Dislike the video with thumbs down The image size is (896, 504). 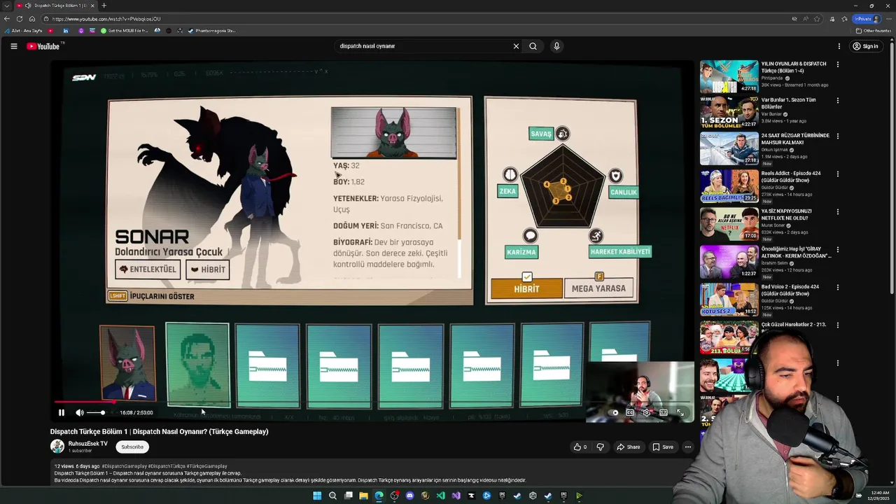pyautogui.click(x=600, y=447)
